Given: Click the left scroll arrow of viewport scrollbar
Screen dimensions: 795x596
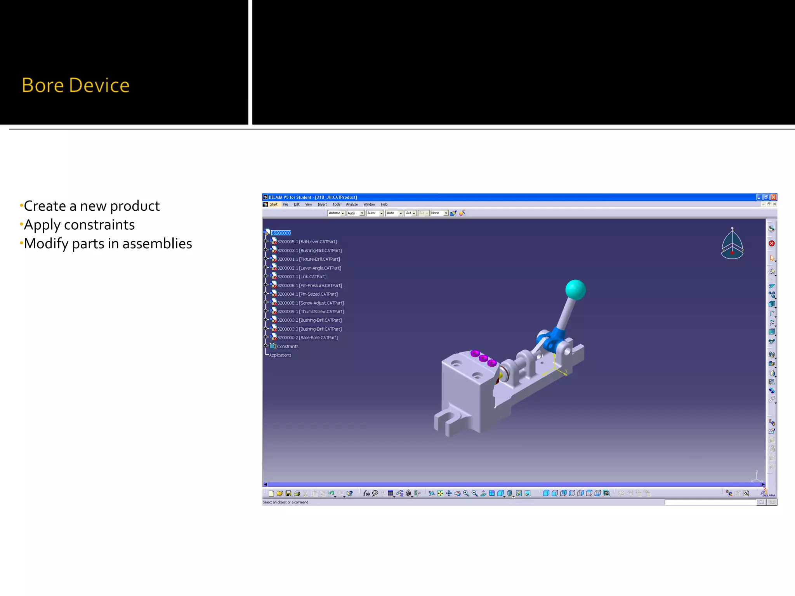Looking at the screenshot, I should click(266, 484).
